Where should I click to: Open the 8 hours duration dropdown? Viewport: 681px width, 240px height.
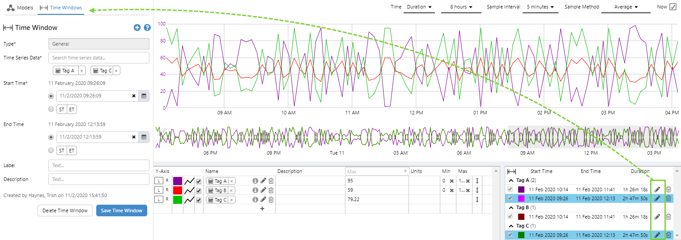[461, 7]
